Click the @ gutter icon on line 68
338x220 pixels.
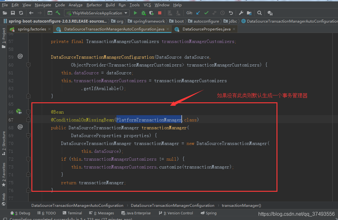[x=20, y=127]
